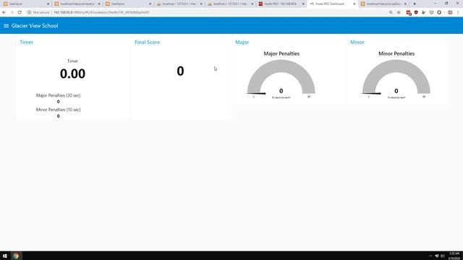The width and height of the screenshot is (463, 260).
Task: Open the volume control in tray
Action: coord(442,256)
